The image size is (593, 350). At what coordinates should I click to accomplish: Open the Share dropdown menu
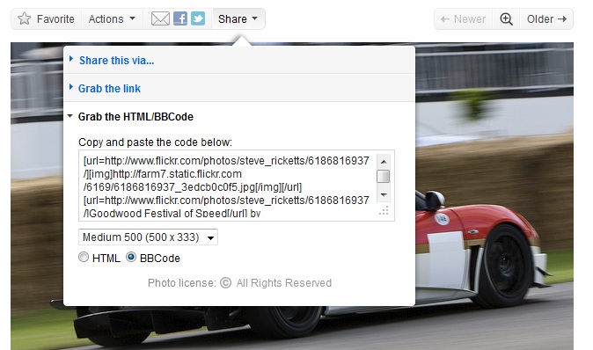238,18
